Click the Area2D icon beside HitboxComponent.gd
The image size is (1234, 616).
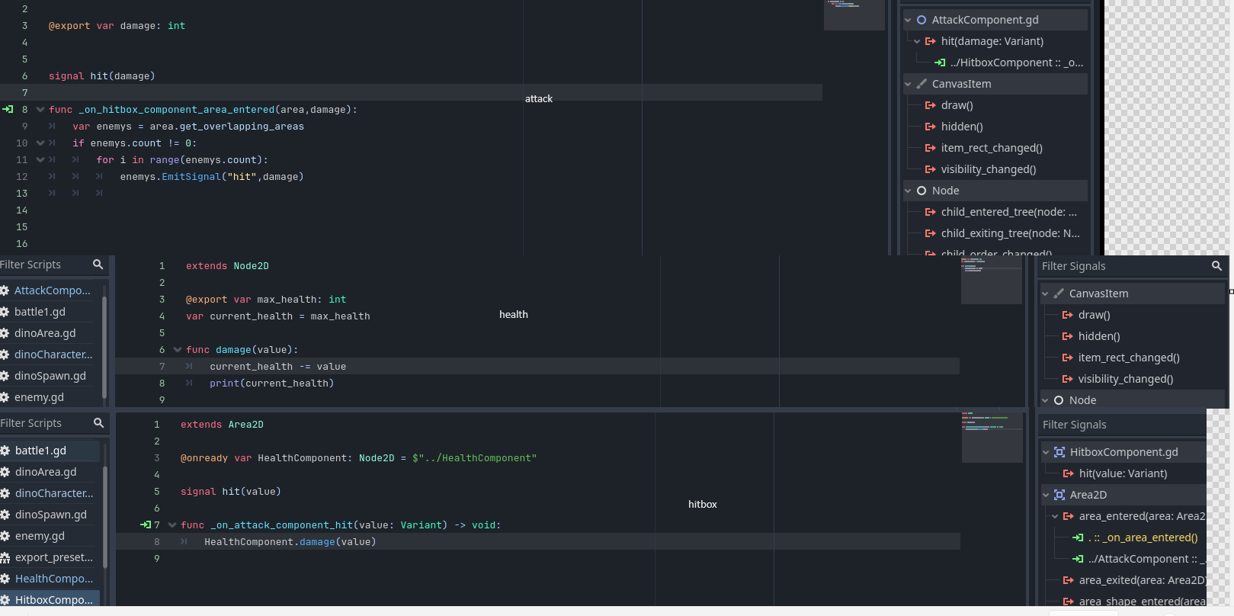click(1059, 452)
